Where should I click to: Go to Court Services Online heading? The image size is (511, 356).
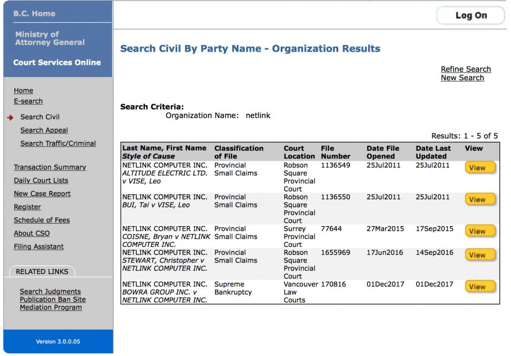(x=57, y=62)
